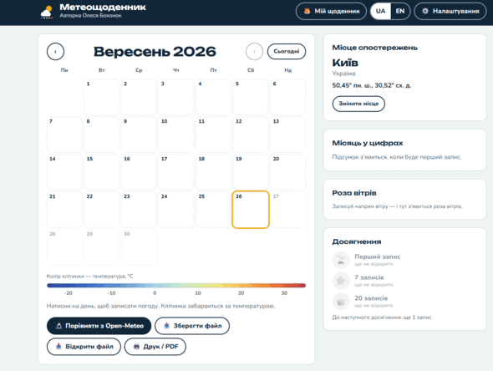The image size is (493, 371).
Task: Open Налаштування settings with gear icon
Action: (450, 12)
